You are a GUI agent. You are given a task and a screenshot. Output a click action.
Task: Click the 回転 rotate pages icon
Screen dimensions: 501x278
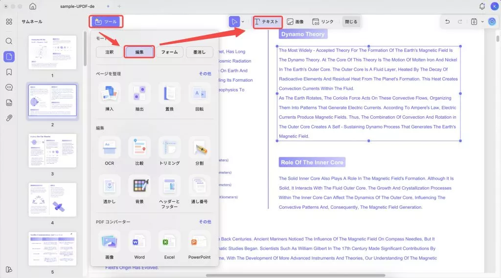pos(200,93)
